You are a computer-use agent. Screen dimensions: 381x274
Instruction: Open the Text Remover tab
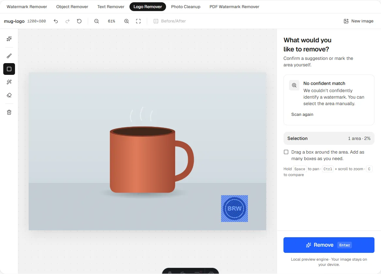(x=111, y=7)
